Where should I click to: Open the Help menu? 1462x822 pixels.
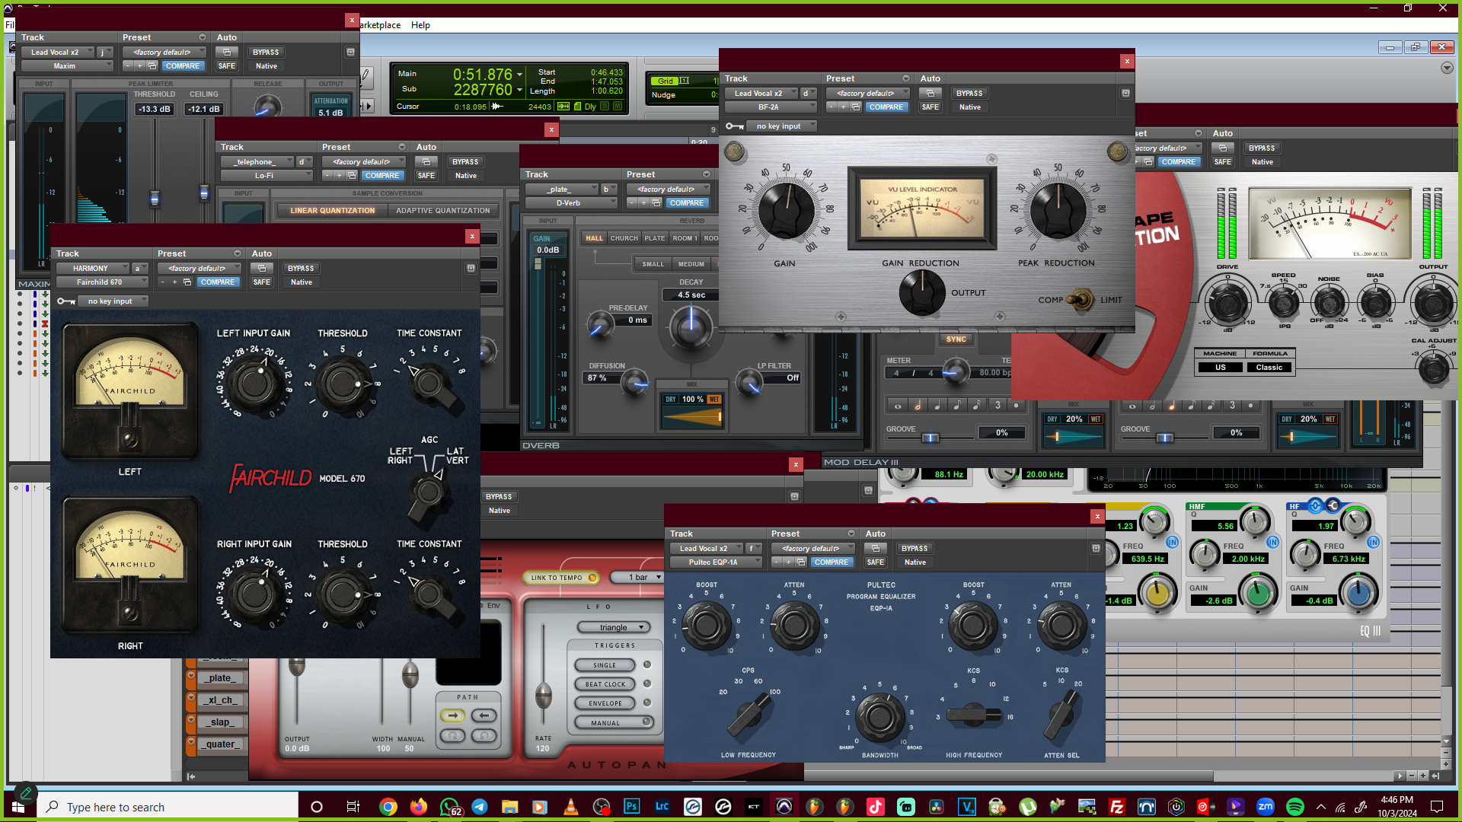420,25
